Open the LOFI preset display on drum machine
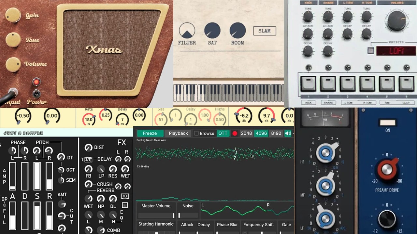Screen dimensions: 417x234 (396, 51)
